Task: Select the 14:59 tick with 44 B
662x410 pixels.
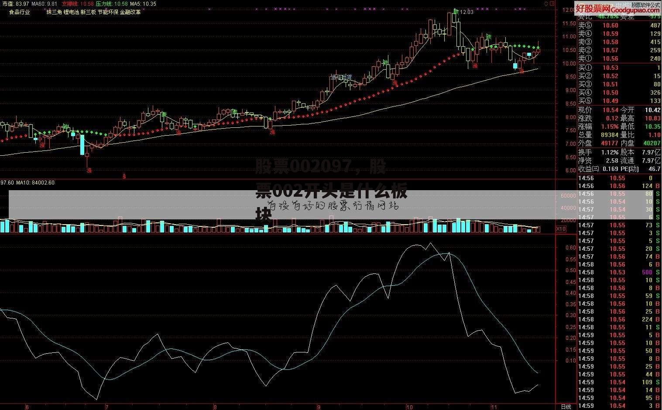Action: pyautogui.click(x=619, y=374)
